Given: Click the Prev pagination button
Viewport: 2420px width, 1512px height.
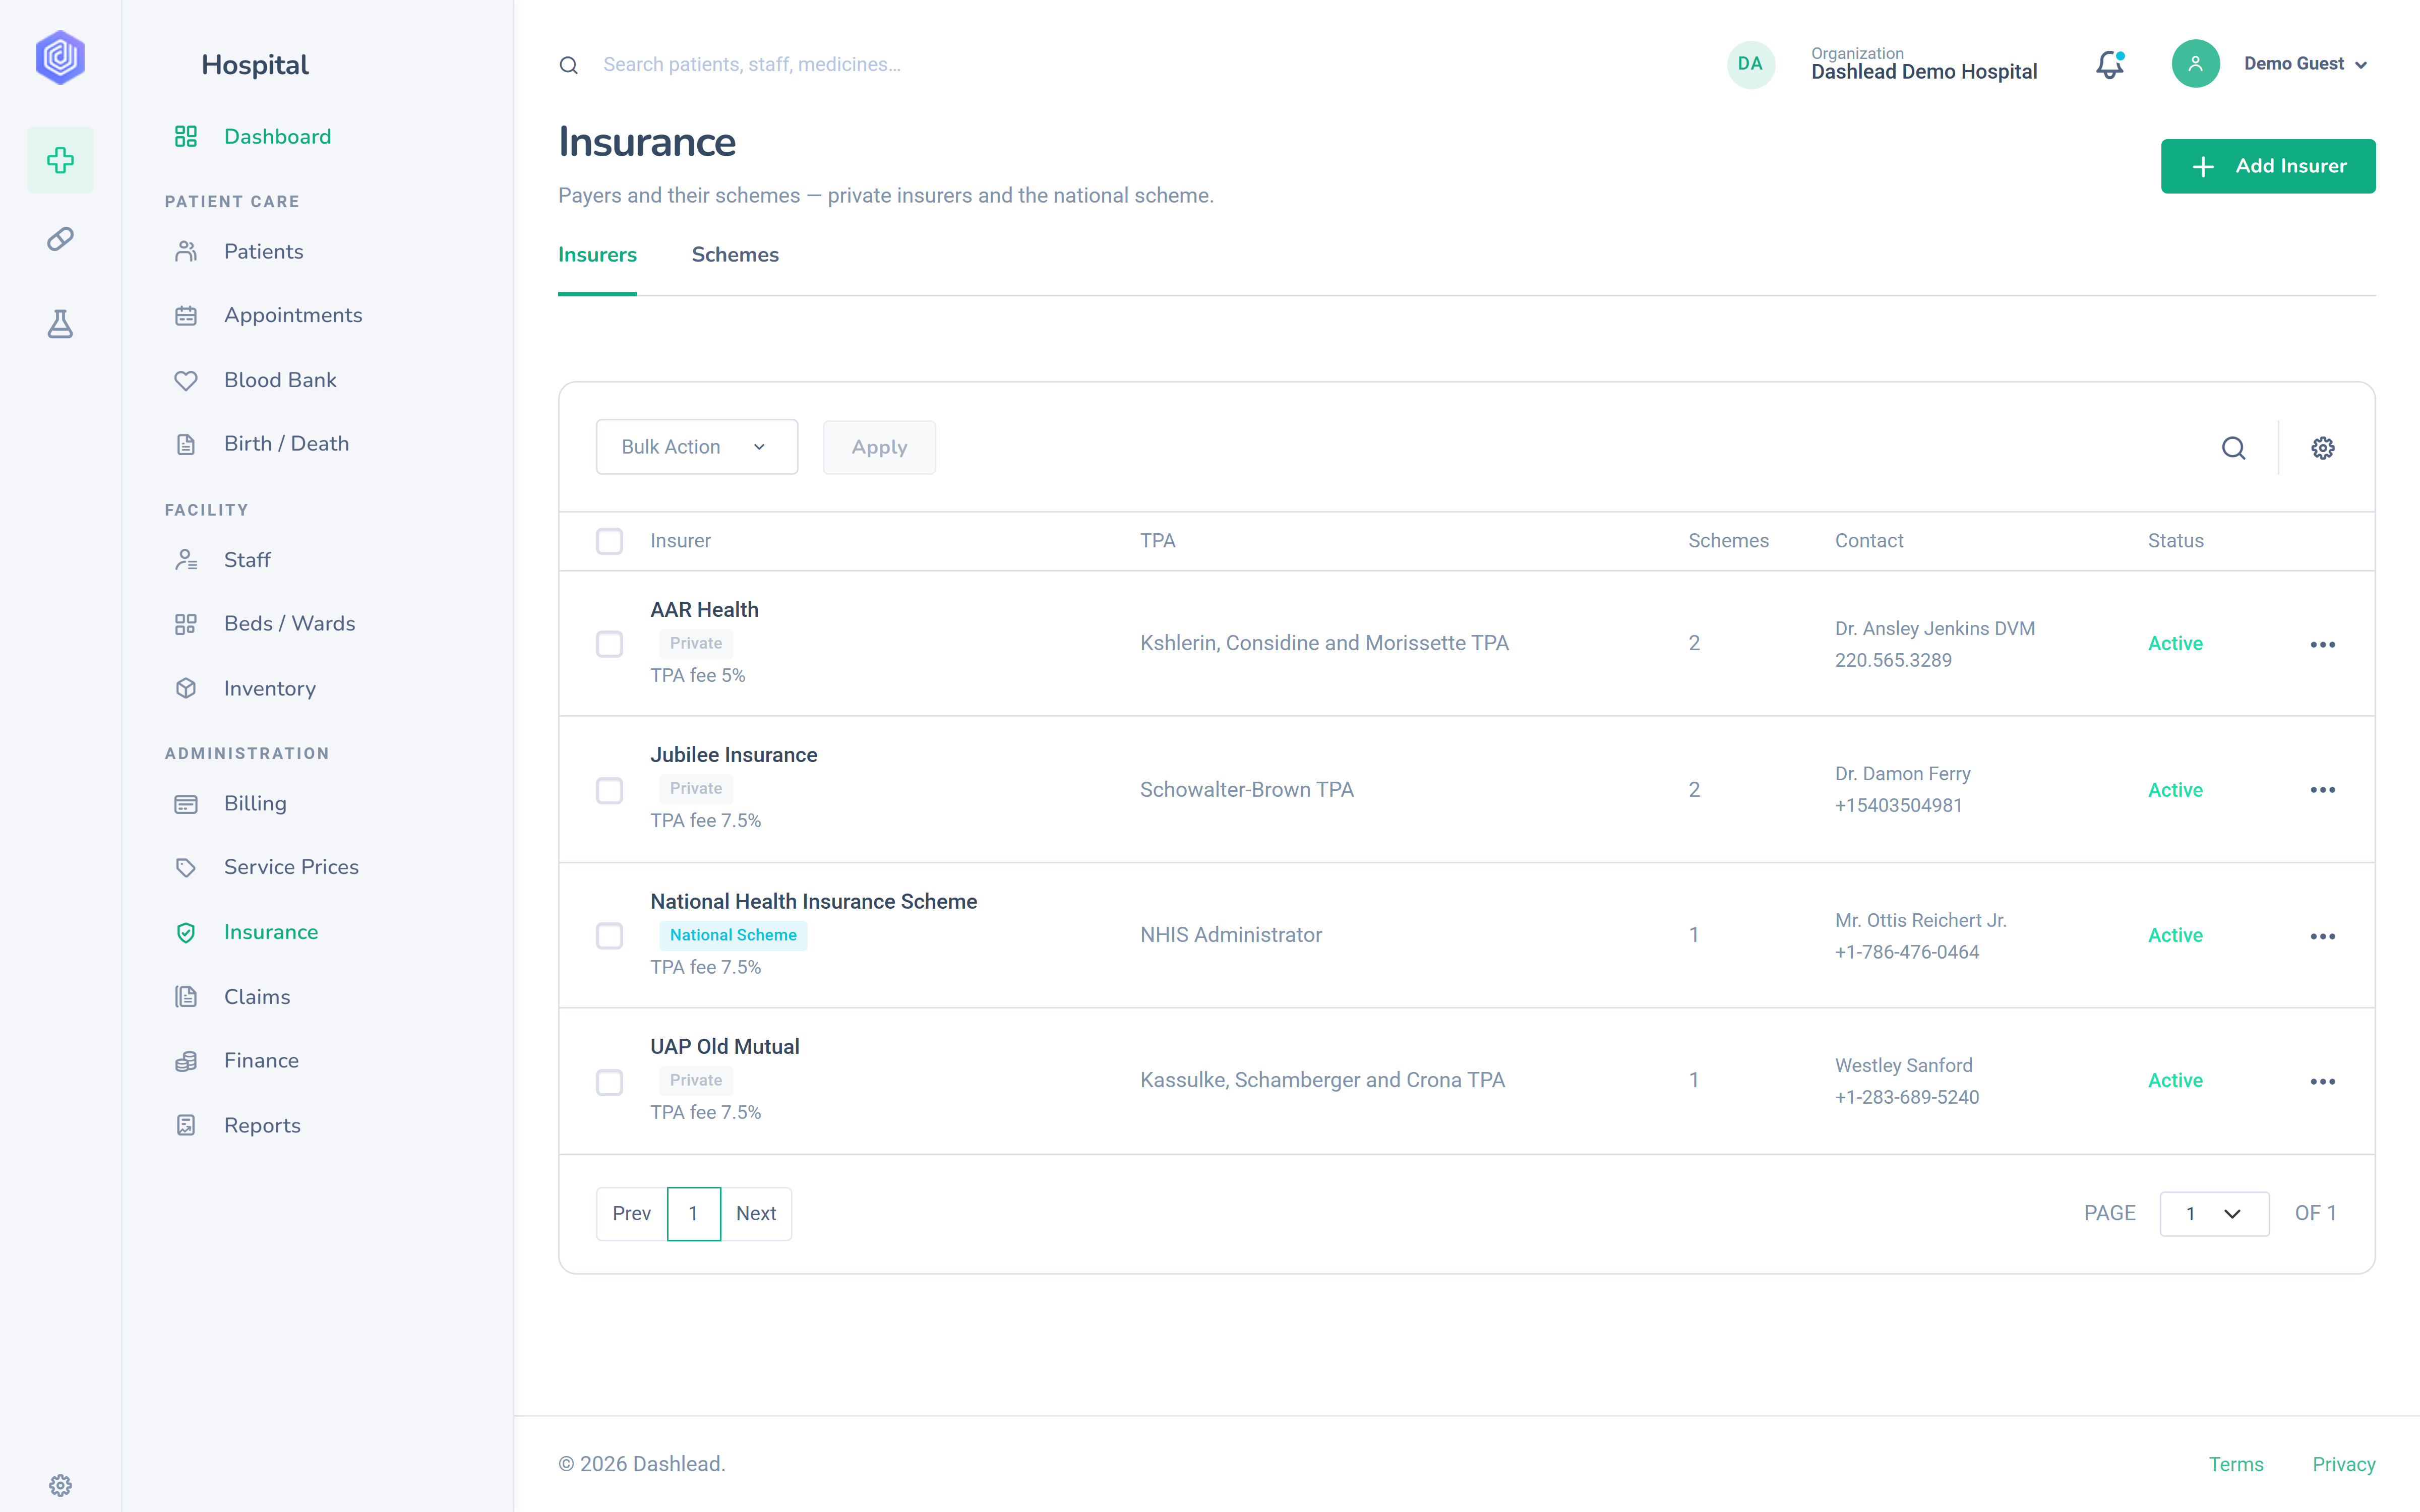Looking at the screenshot, I should 631,1213.
